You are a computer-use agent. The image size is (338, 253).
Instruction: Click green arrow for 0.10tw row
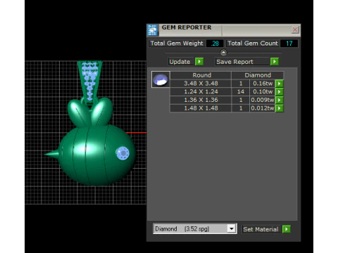pos(279,92)
